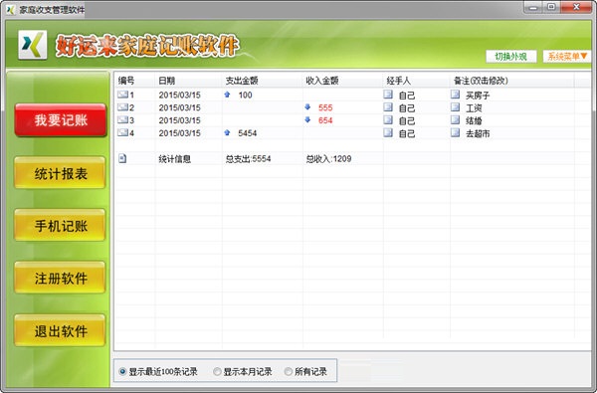The height and width of the screenshot is (393, 597).
Task: Click the 买房子 remark text
Action: click(x=478, y=95)
